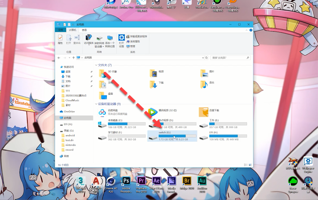318x200 pixels.
Task: Click 卸载或更改程序 uninstall programs
Action: [137, 36]
